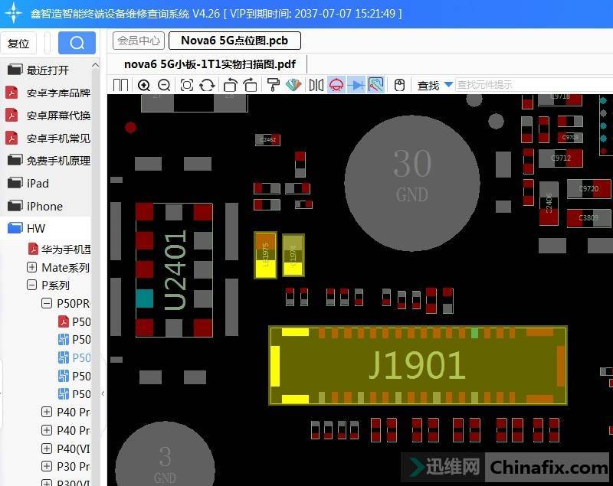Click the component search input field

[x=529, y=85]
